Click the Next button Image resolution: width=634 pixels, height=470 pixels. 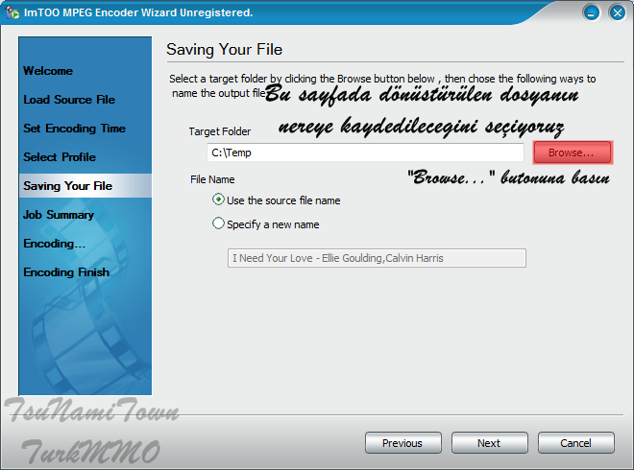489,443
